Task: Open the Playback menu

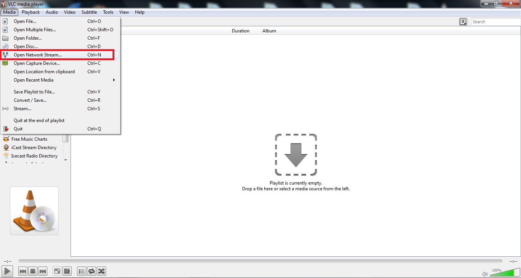Action: [x=31, y=12]
